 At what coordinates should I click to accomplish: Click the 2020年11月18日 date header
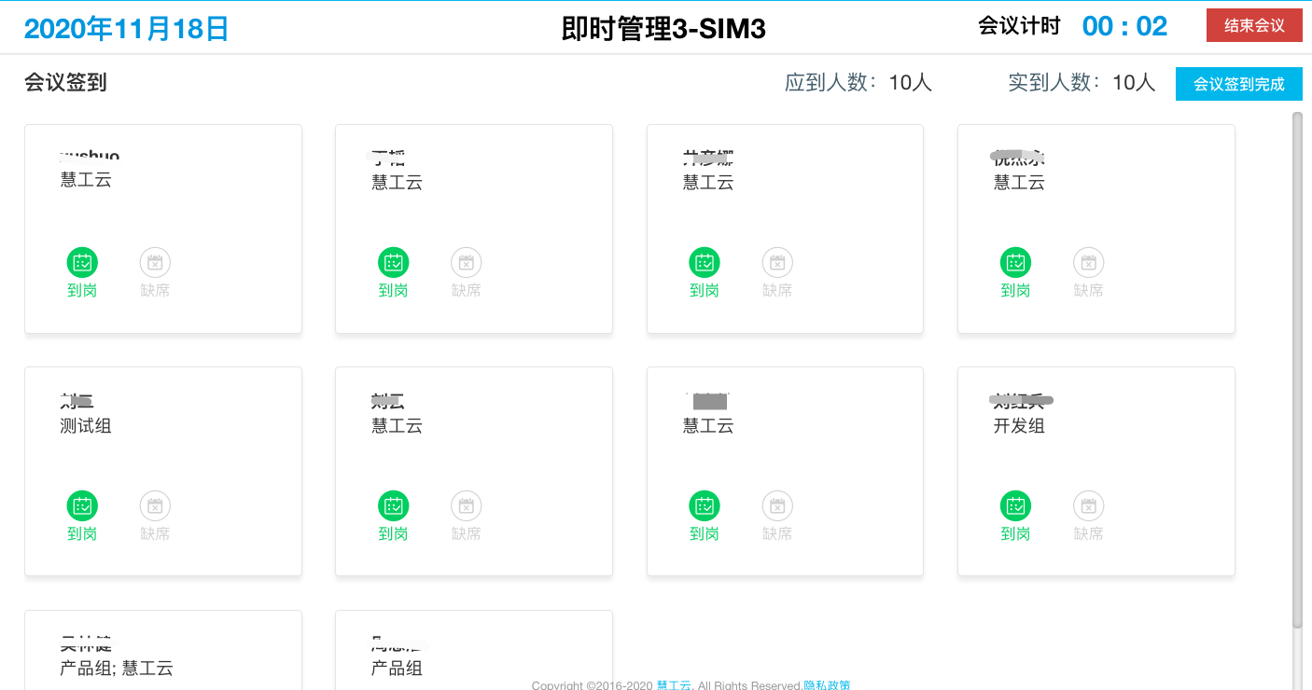click(x=127, y=29)
